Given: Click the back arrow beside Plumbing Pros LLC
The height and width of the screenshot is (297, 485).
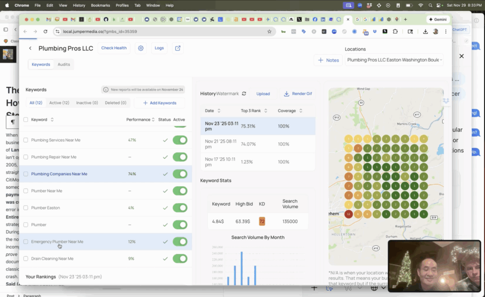Looking at the screenshot, I should tap(30, 48).
